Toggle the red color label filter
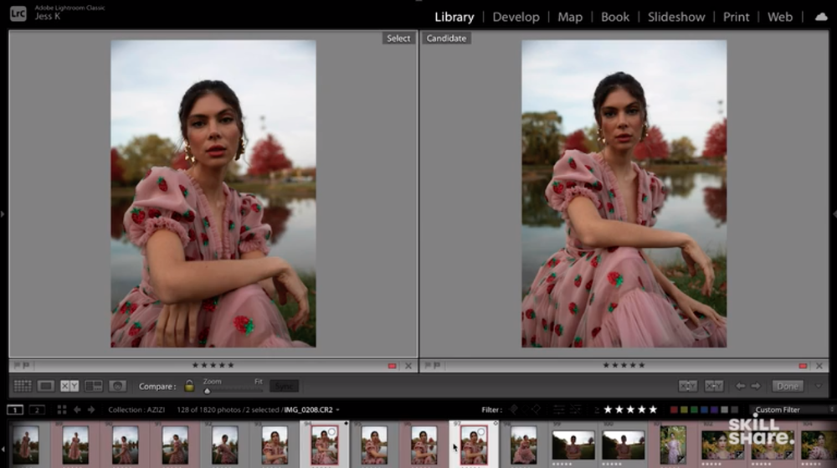 [674, 409]
